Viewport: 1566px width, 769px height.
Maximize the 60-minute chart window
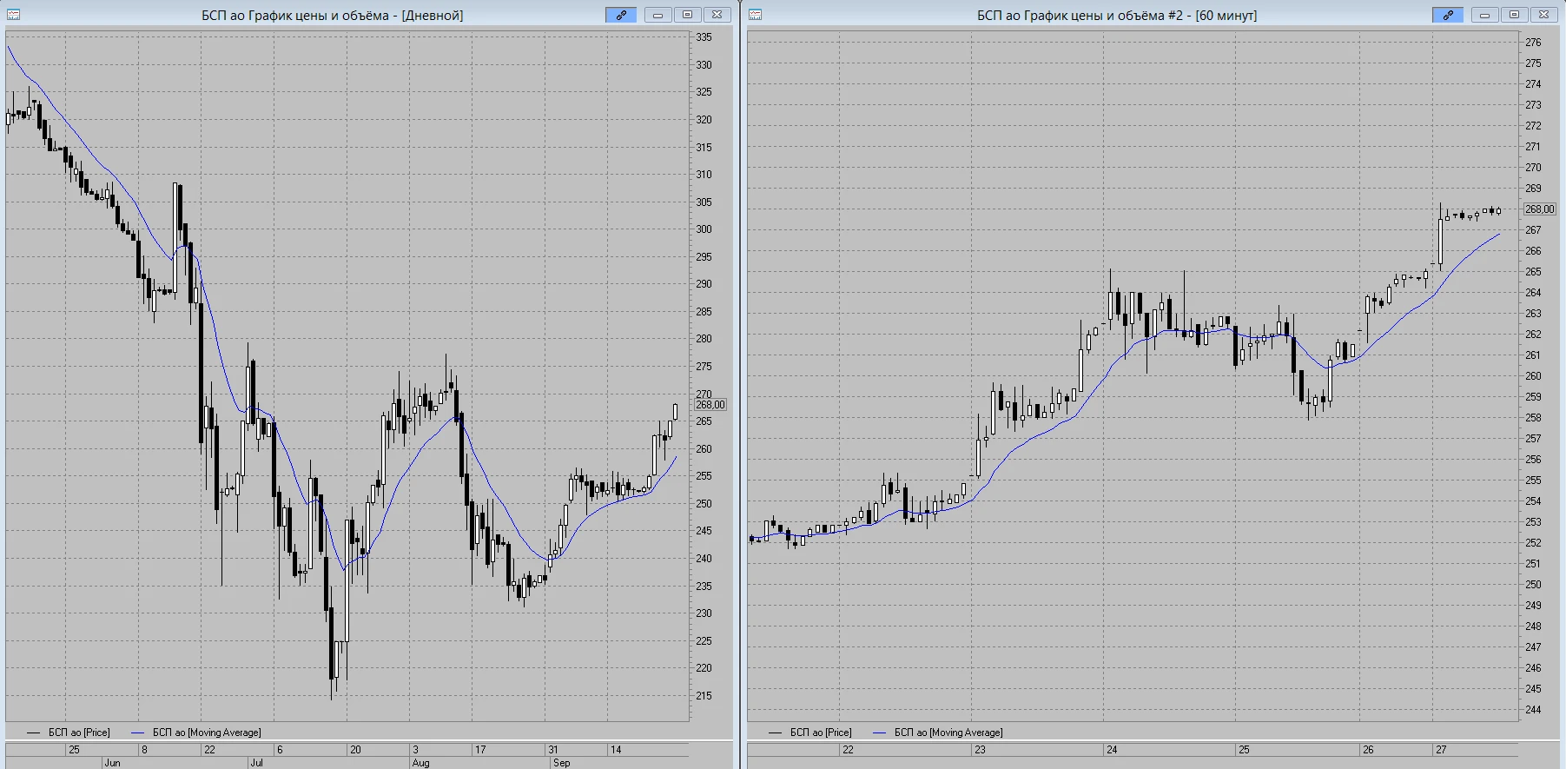point(1515,15)
